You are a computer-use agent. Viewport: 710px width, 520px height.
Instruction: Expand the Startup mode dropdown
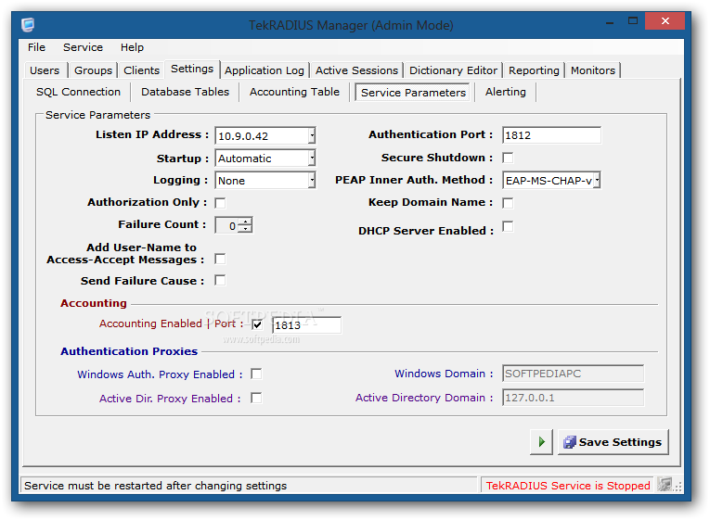(312, 158)
